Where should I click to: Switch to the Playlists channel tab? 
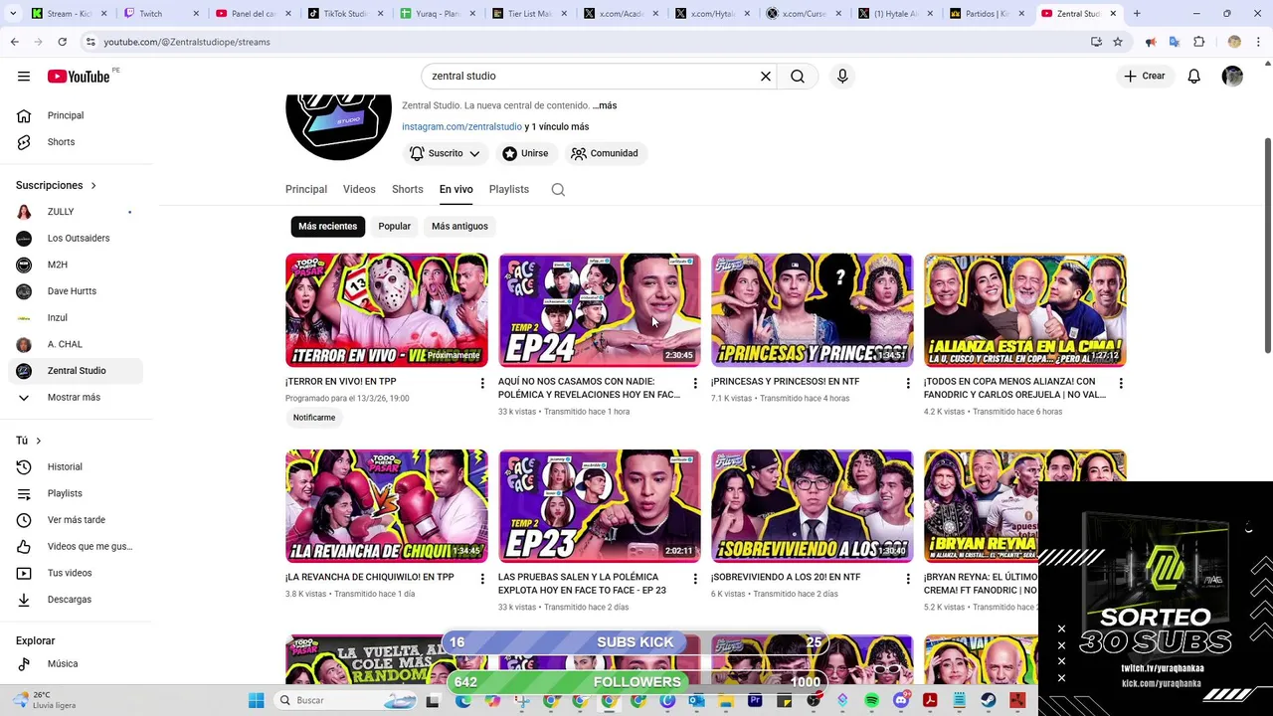509,189
